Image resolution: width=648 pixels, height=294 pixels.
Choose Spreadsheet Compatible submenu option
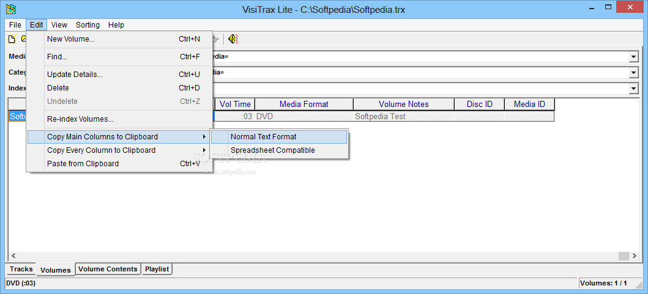click(279, 150)
